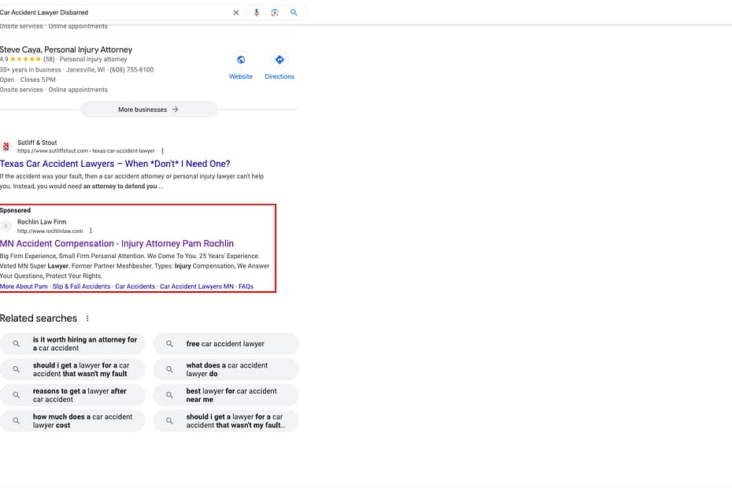Start voice search with the microphone icon

pos(257,13)
